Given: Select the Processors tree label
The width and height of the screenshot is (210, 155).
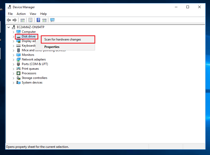Looking at the screenshot, I should 29,73.
